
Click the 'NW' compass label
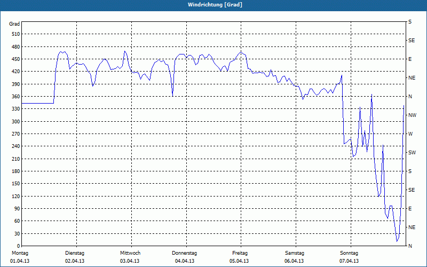point(412,115)
